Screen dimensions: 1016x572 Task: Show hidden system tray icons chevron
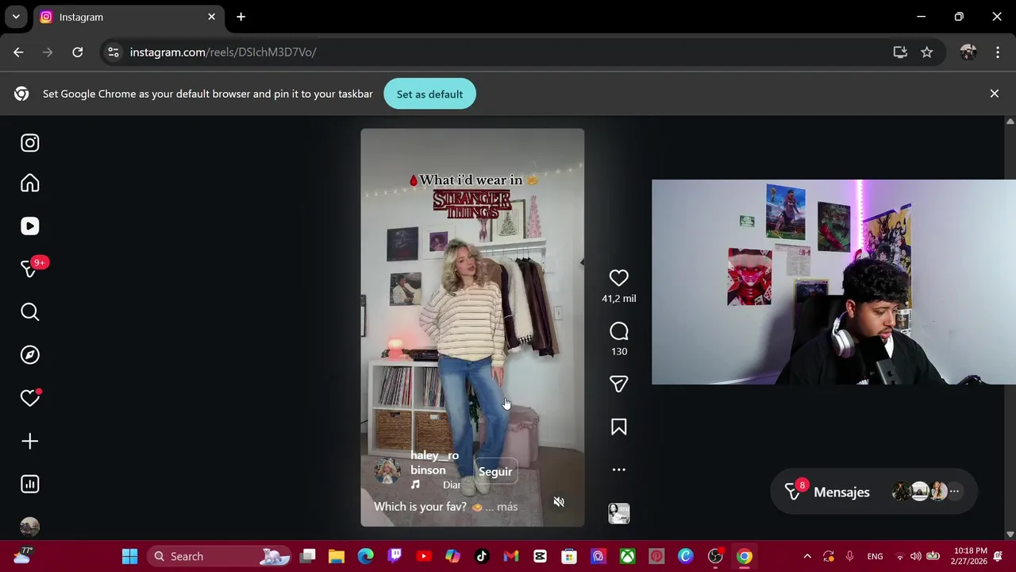click(x=807, y=556)
